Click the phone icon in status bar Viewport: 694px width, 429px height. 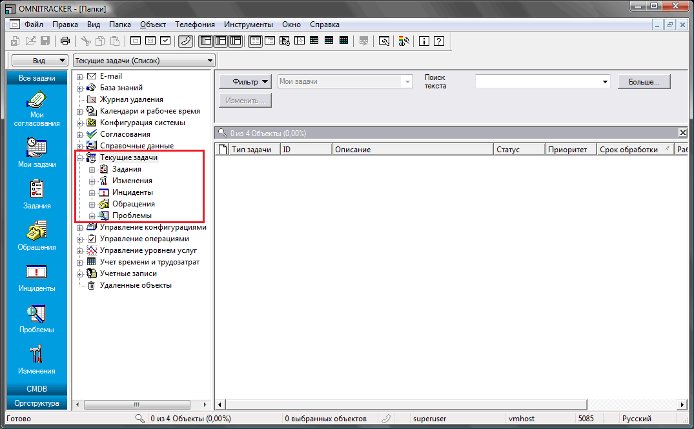coord(386,419)
